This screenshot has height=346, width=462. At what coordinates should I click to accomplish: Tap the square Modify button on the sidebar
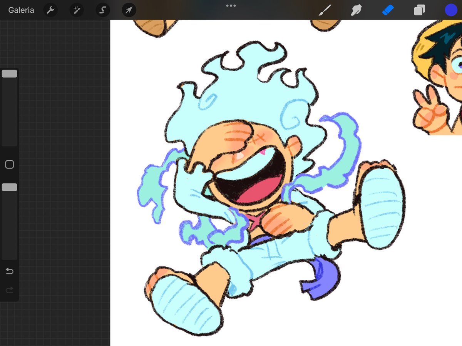(10, 165)
